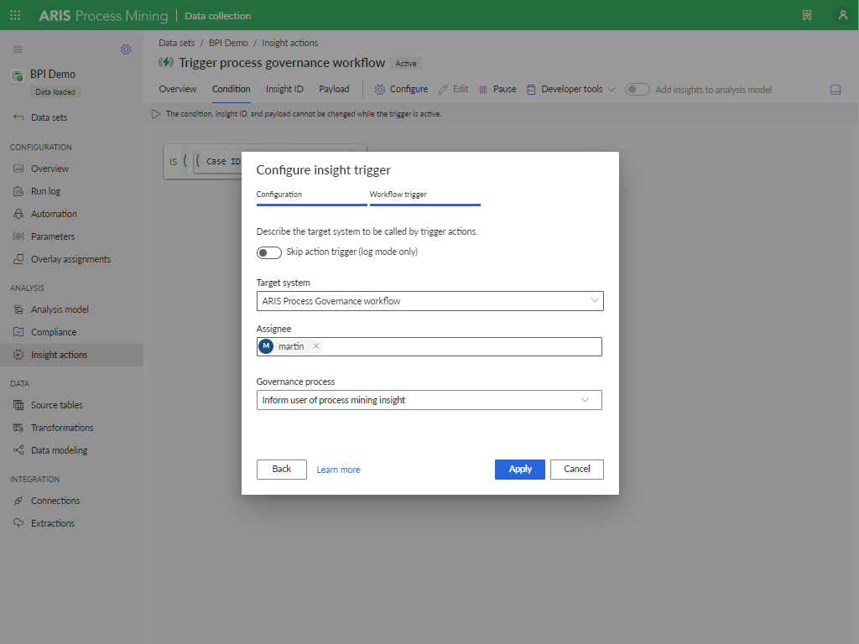This screenshot has width=859, height=644.
Task: Click the Apply button
Action: pyautogui.click(x=520, y=470)
